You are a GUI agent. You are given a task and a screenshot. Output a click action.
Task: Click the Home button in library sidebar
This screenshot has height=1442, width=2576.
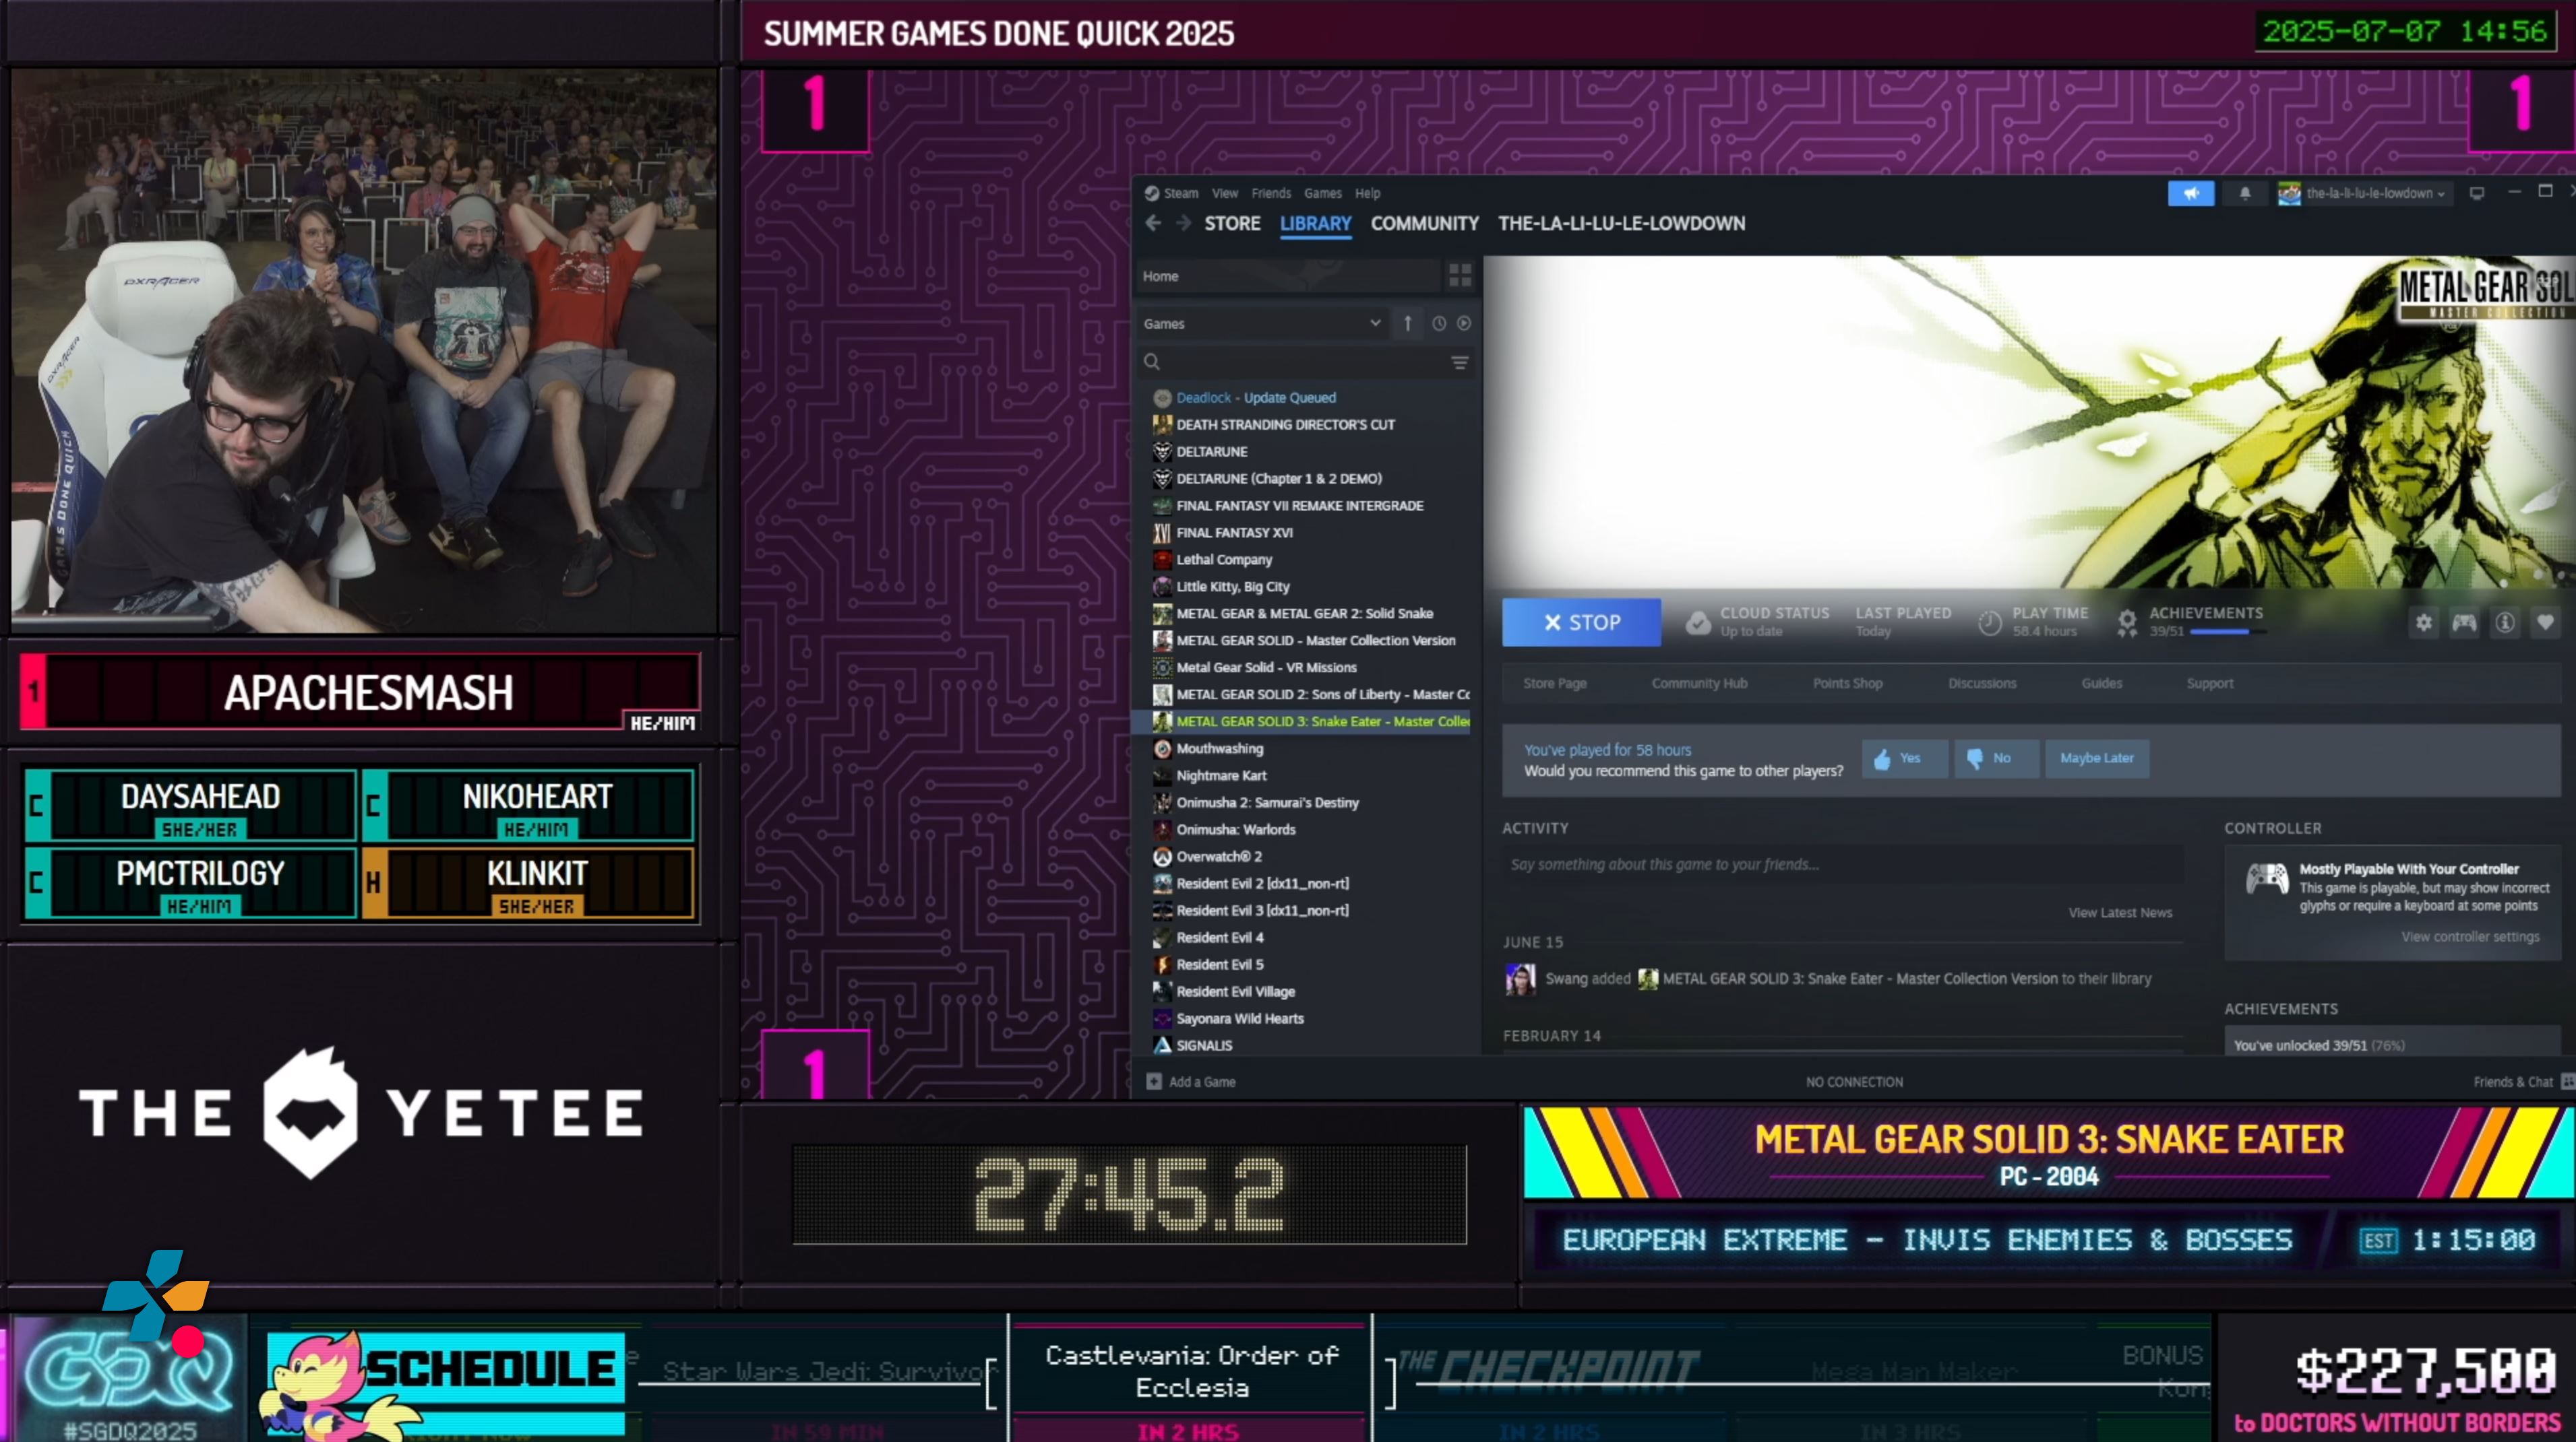[x=1288, y=276]
